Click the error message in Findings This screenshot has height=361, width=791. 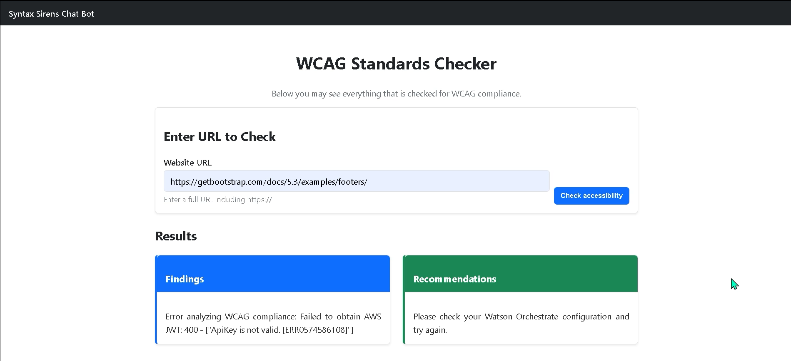pos(273,323)
